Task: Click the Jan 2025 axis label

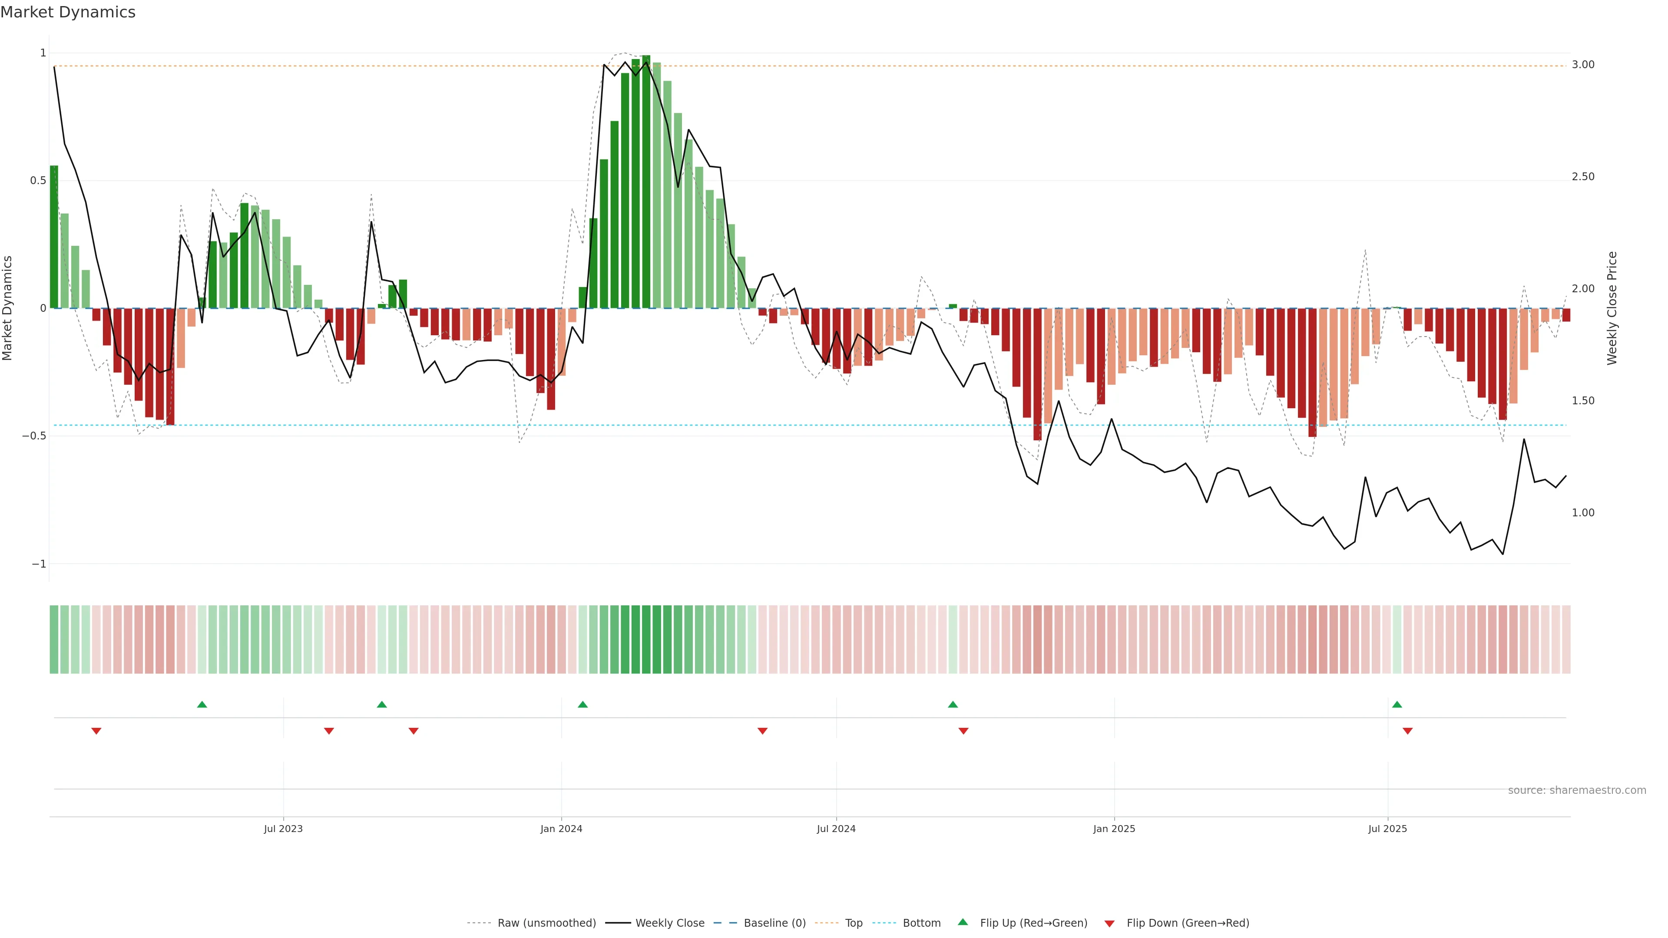Action: (x=1114, y=829)
